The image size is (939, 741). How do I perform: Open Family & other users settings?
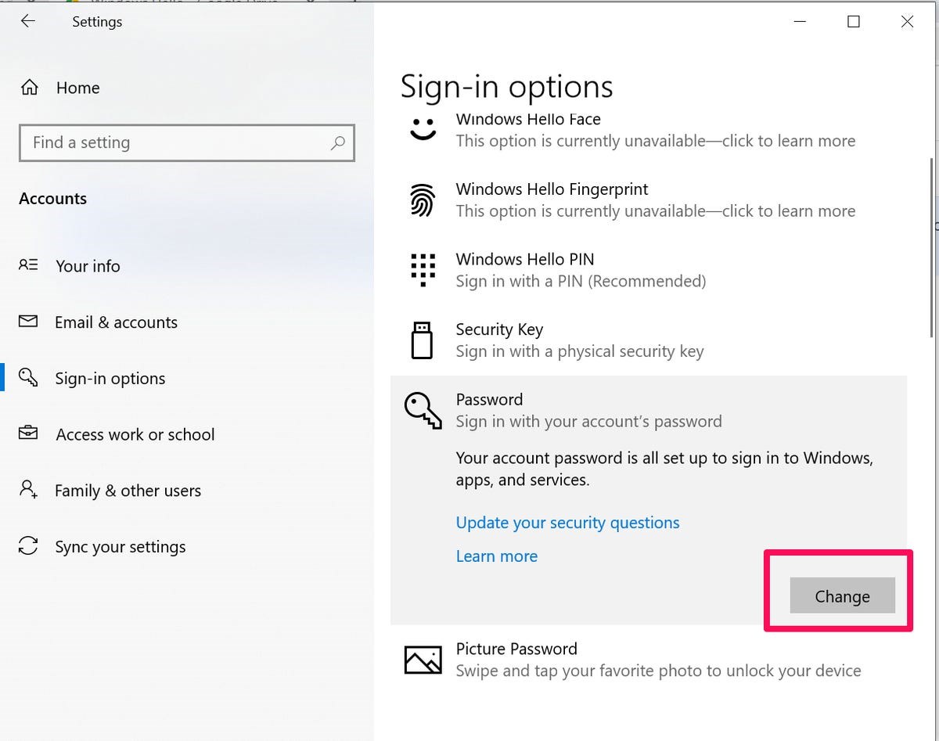pyautogui.click(x=128, y=491)
